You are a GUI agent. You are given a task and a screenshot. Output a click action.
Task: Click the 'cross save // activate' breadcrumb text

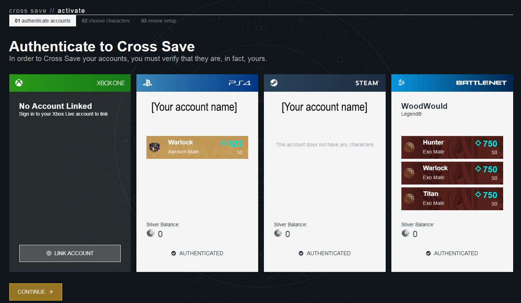tap(47, 11)
